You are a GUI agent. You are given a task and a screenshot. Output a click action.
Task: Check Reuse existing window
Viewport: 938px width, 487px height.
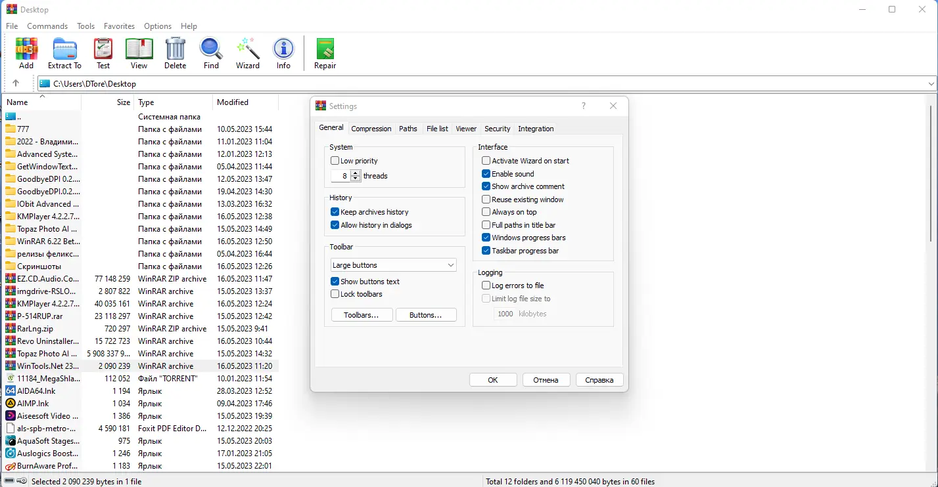pyautogui.click(x=486, y=200)
